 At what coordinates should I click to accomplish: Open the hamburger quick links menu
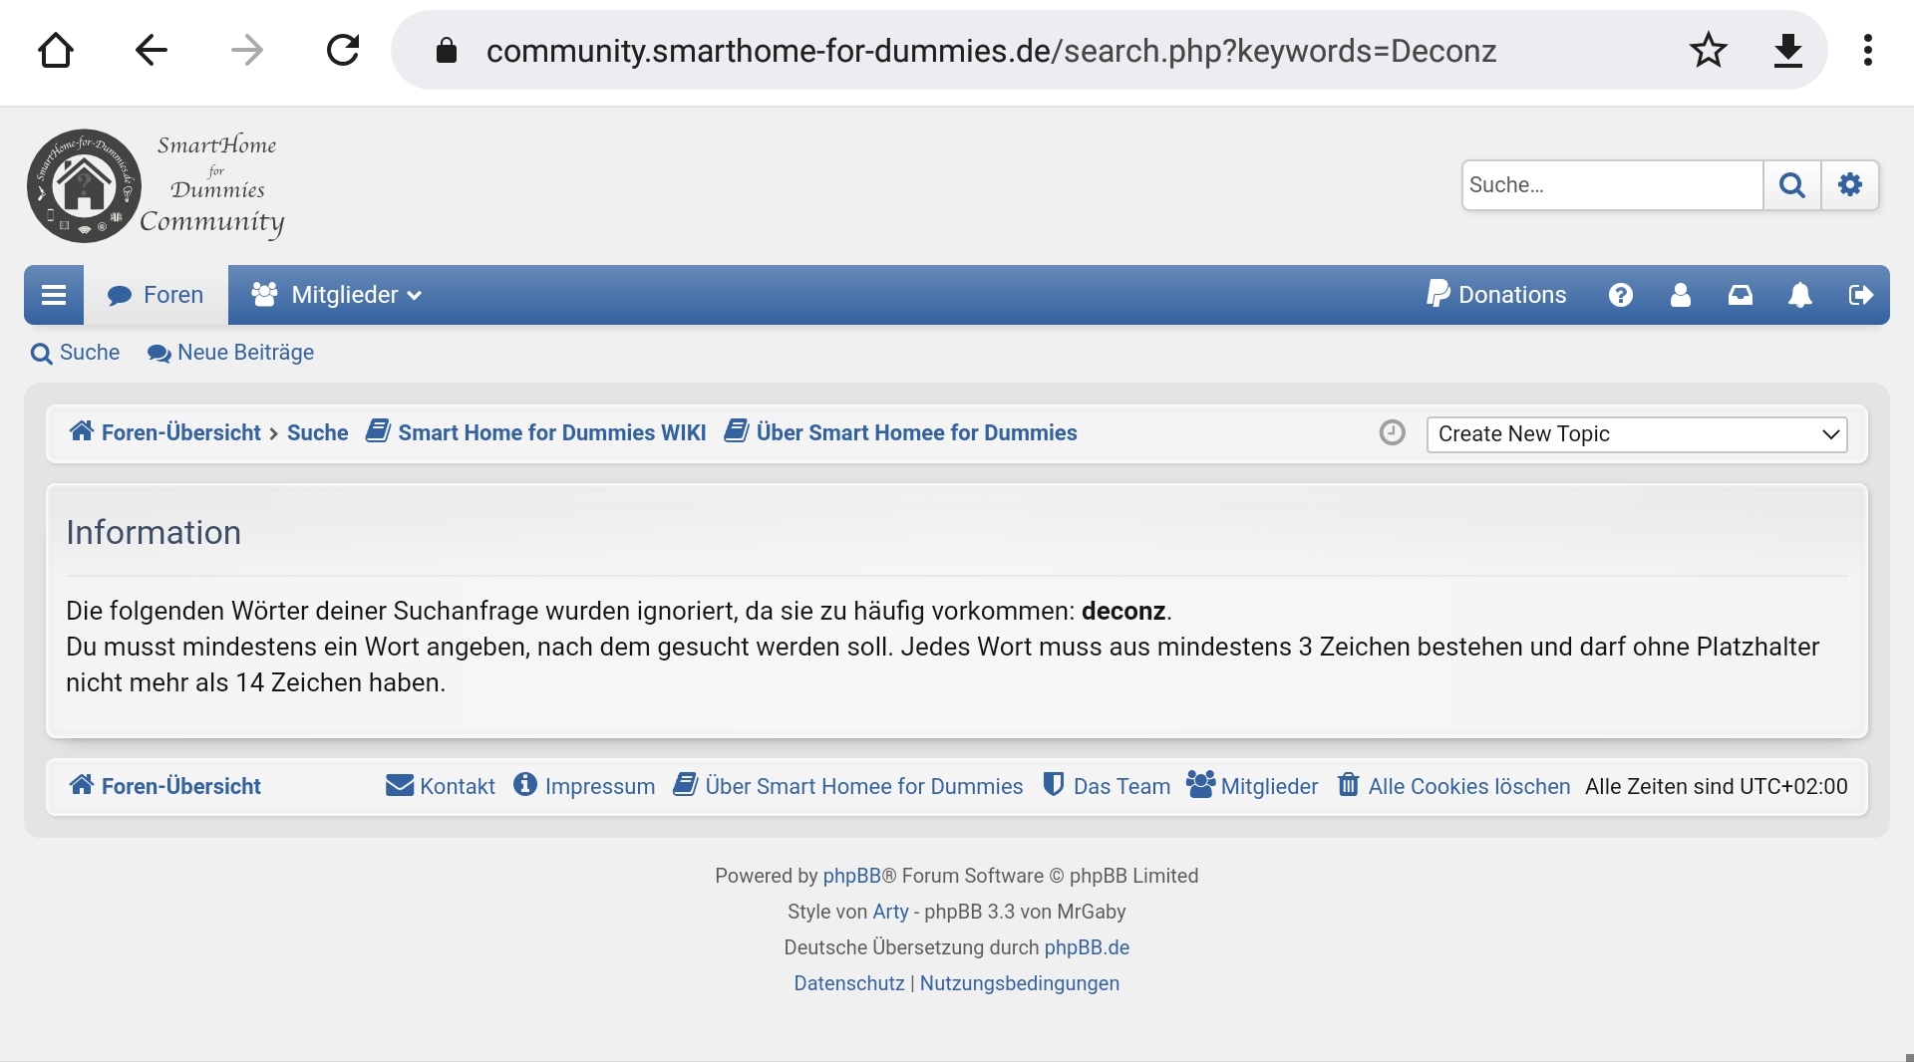tap(54, 295)
